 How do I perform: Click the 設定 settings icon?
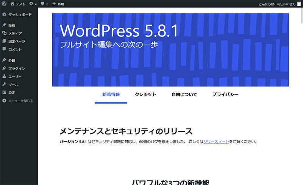[4, 92]
